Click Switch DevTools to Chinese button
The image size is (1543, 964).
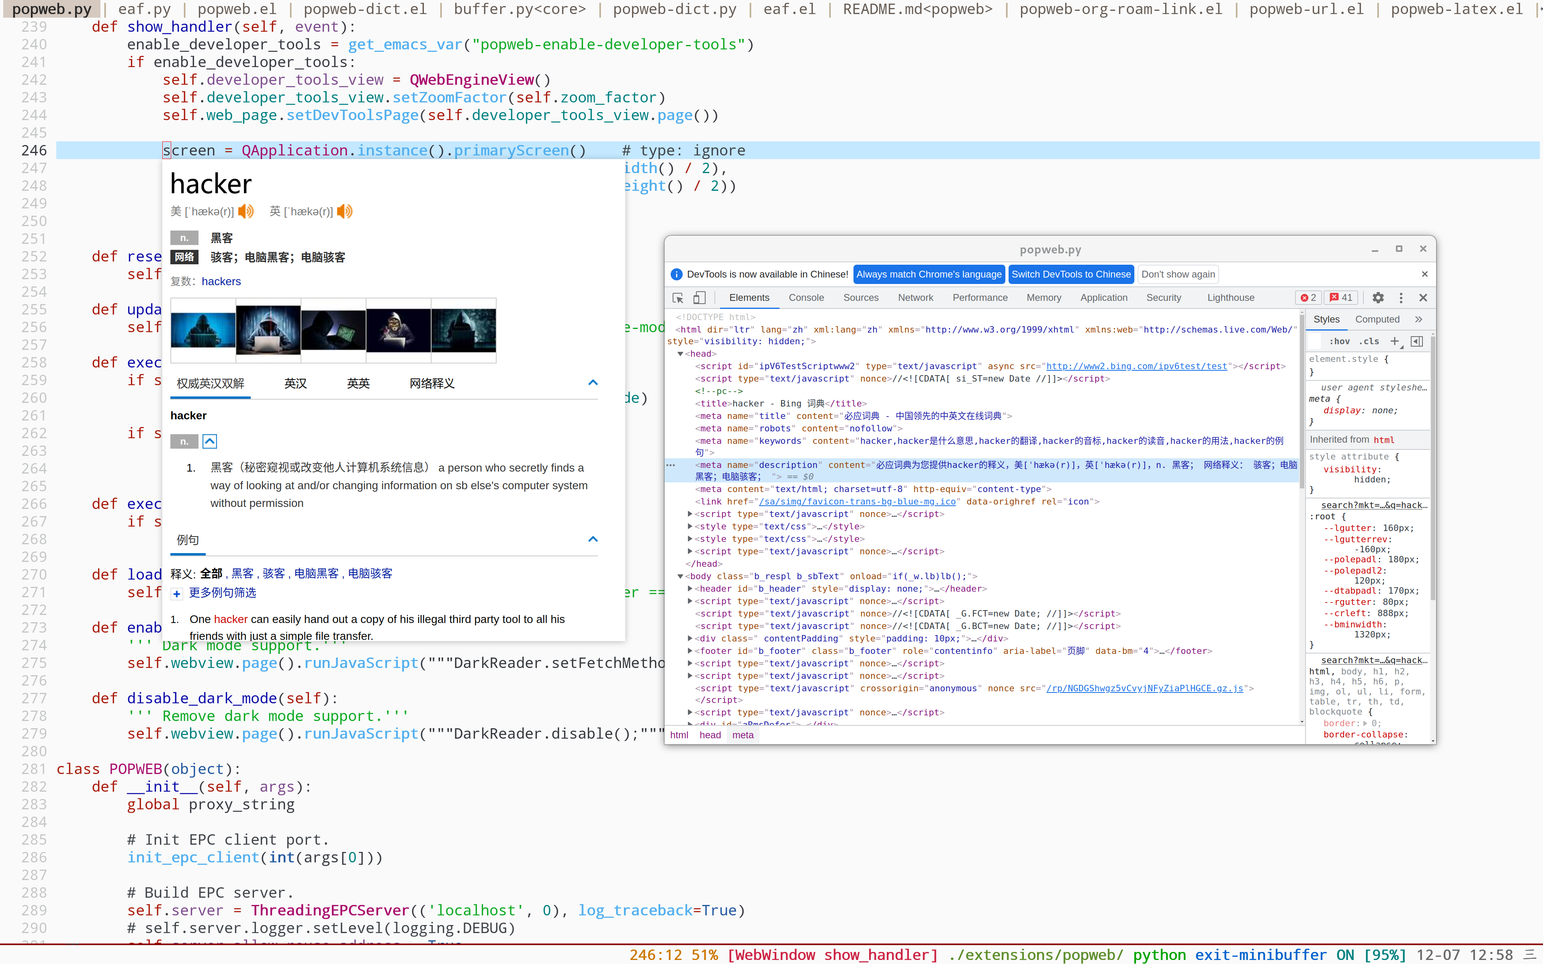[x=1070, y=274]
